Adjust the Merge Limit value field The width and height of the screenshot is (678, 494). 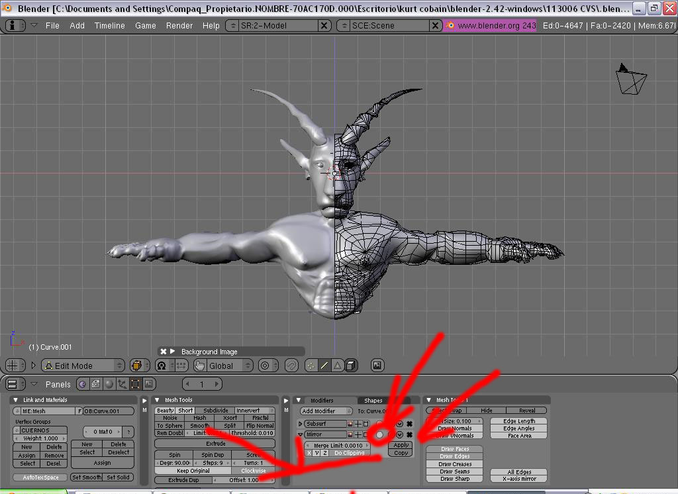point(338,446)
